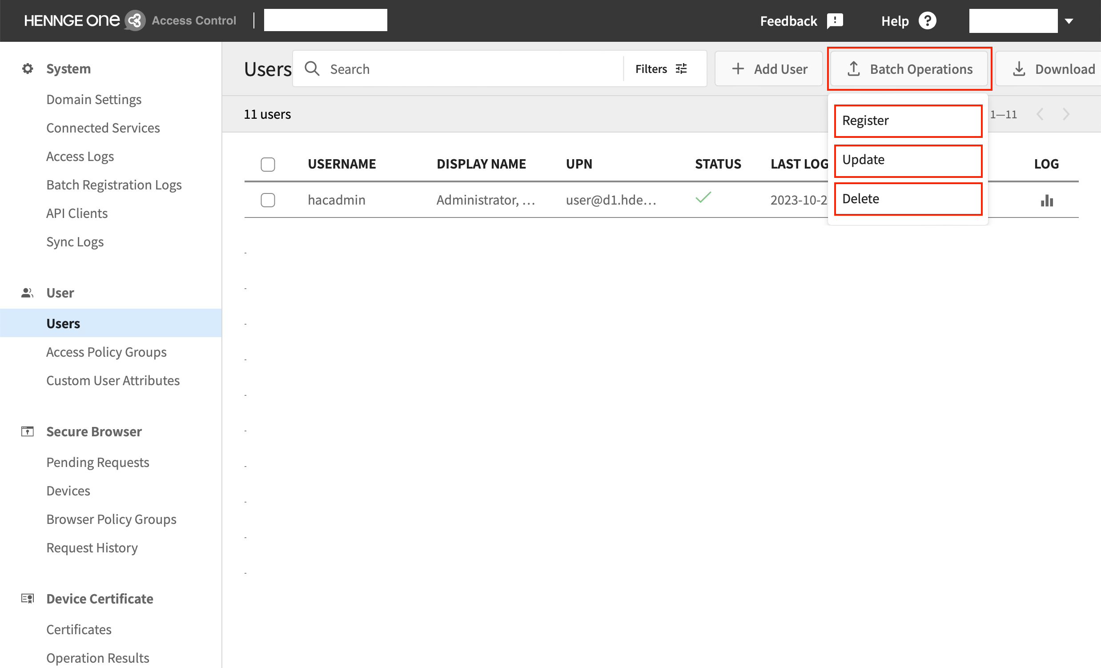Toggle the Batch Operations dropdown
The width and height of the screenshot is (1101, 668).
(909, 68)
